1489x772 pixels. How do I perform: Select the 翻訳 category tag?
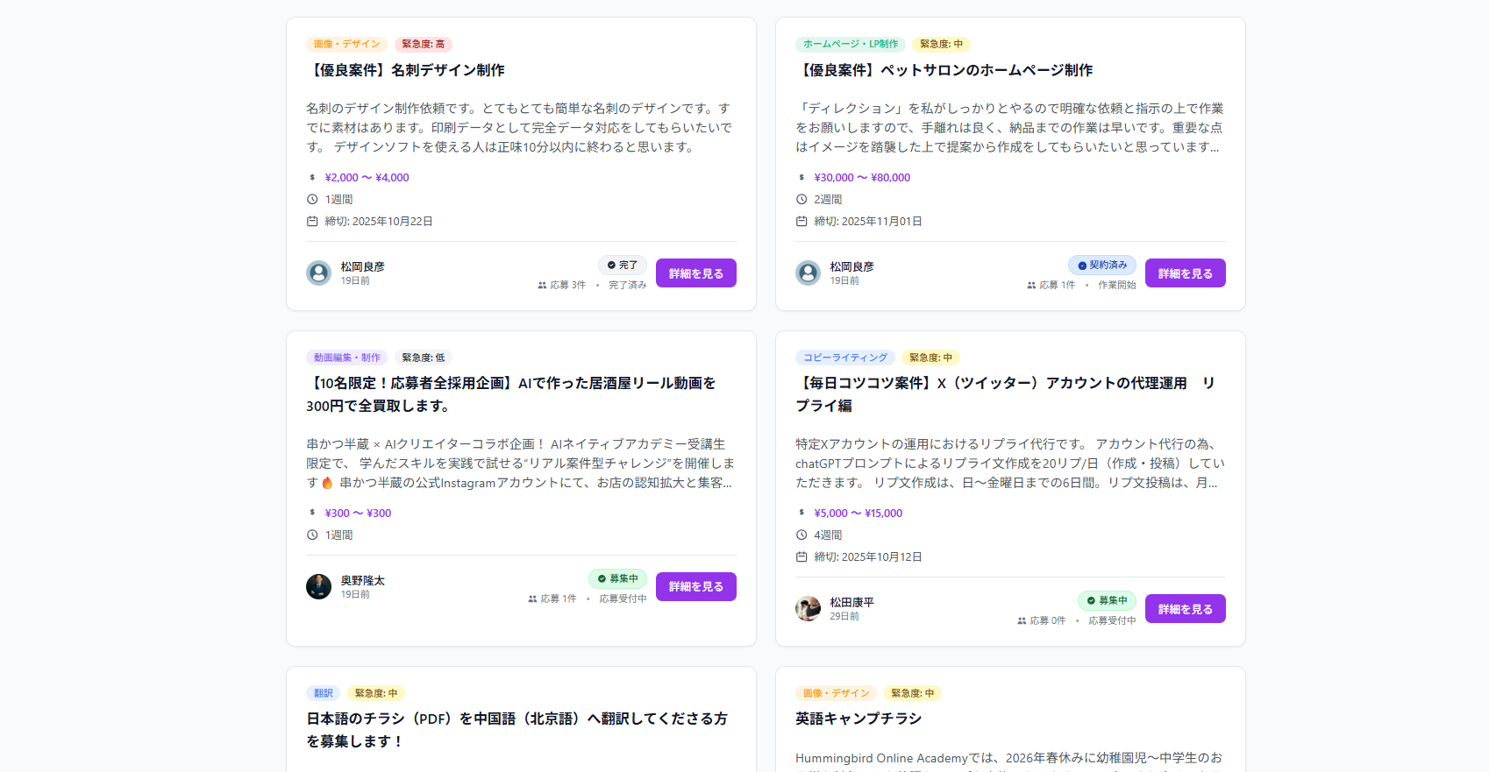(x=324, y=693)
